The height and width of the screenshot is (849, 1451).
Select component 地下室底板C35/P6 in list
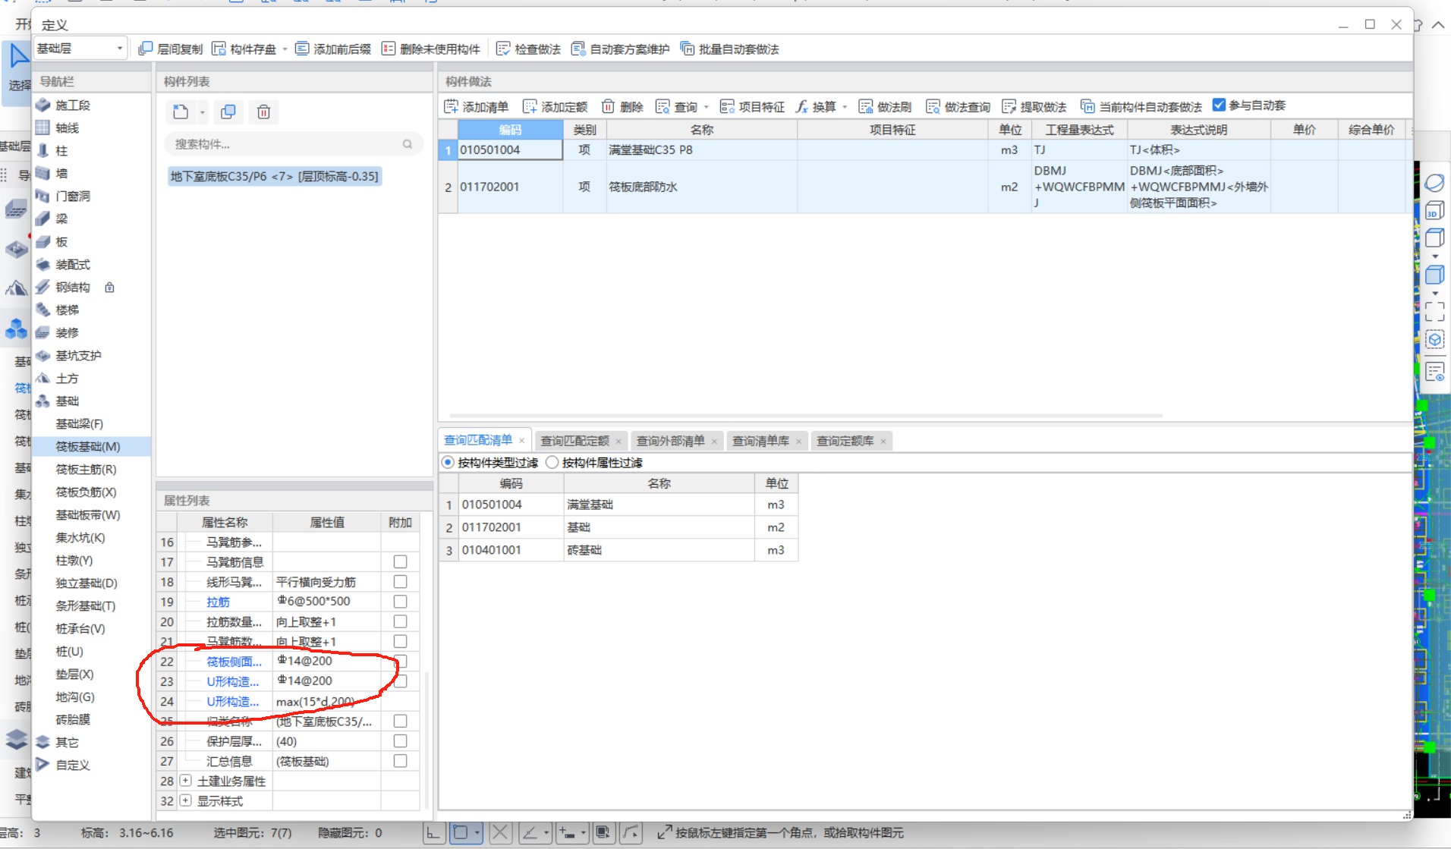click(x=274, y=176)
